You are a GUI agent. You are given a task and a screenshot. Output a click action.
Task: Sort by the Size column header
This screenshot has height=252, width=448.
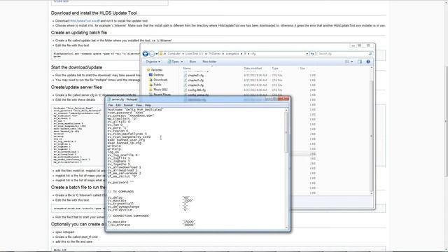[x=302, y=69]
